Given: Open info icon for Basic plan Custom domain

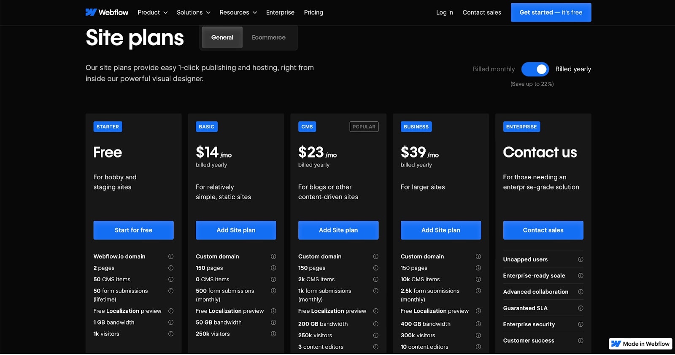Looking at the screenshot, I should [273, 256].
